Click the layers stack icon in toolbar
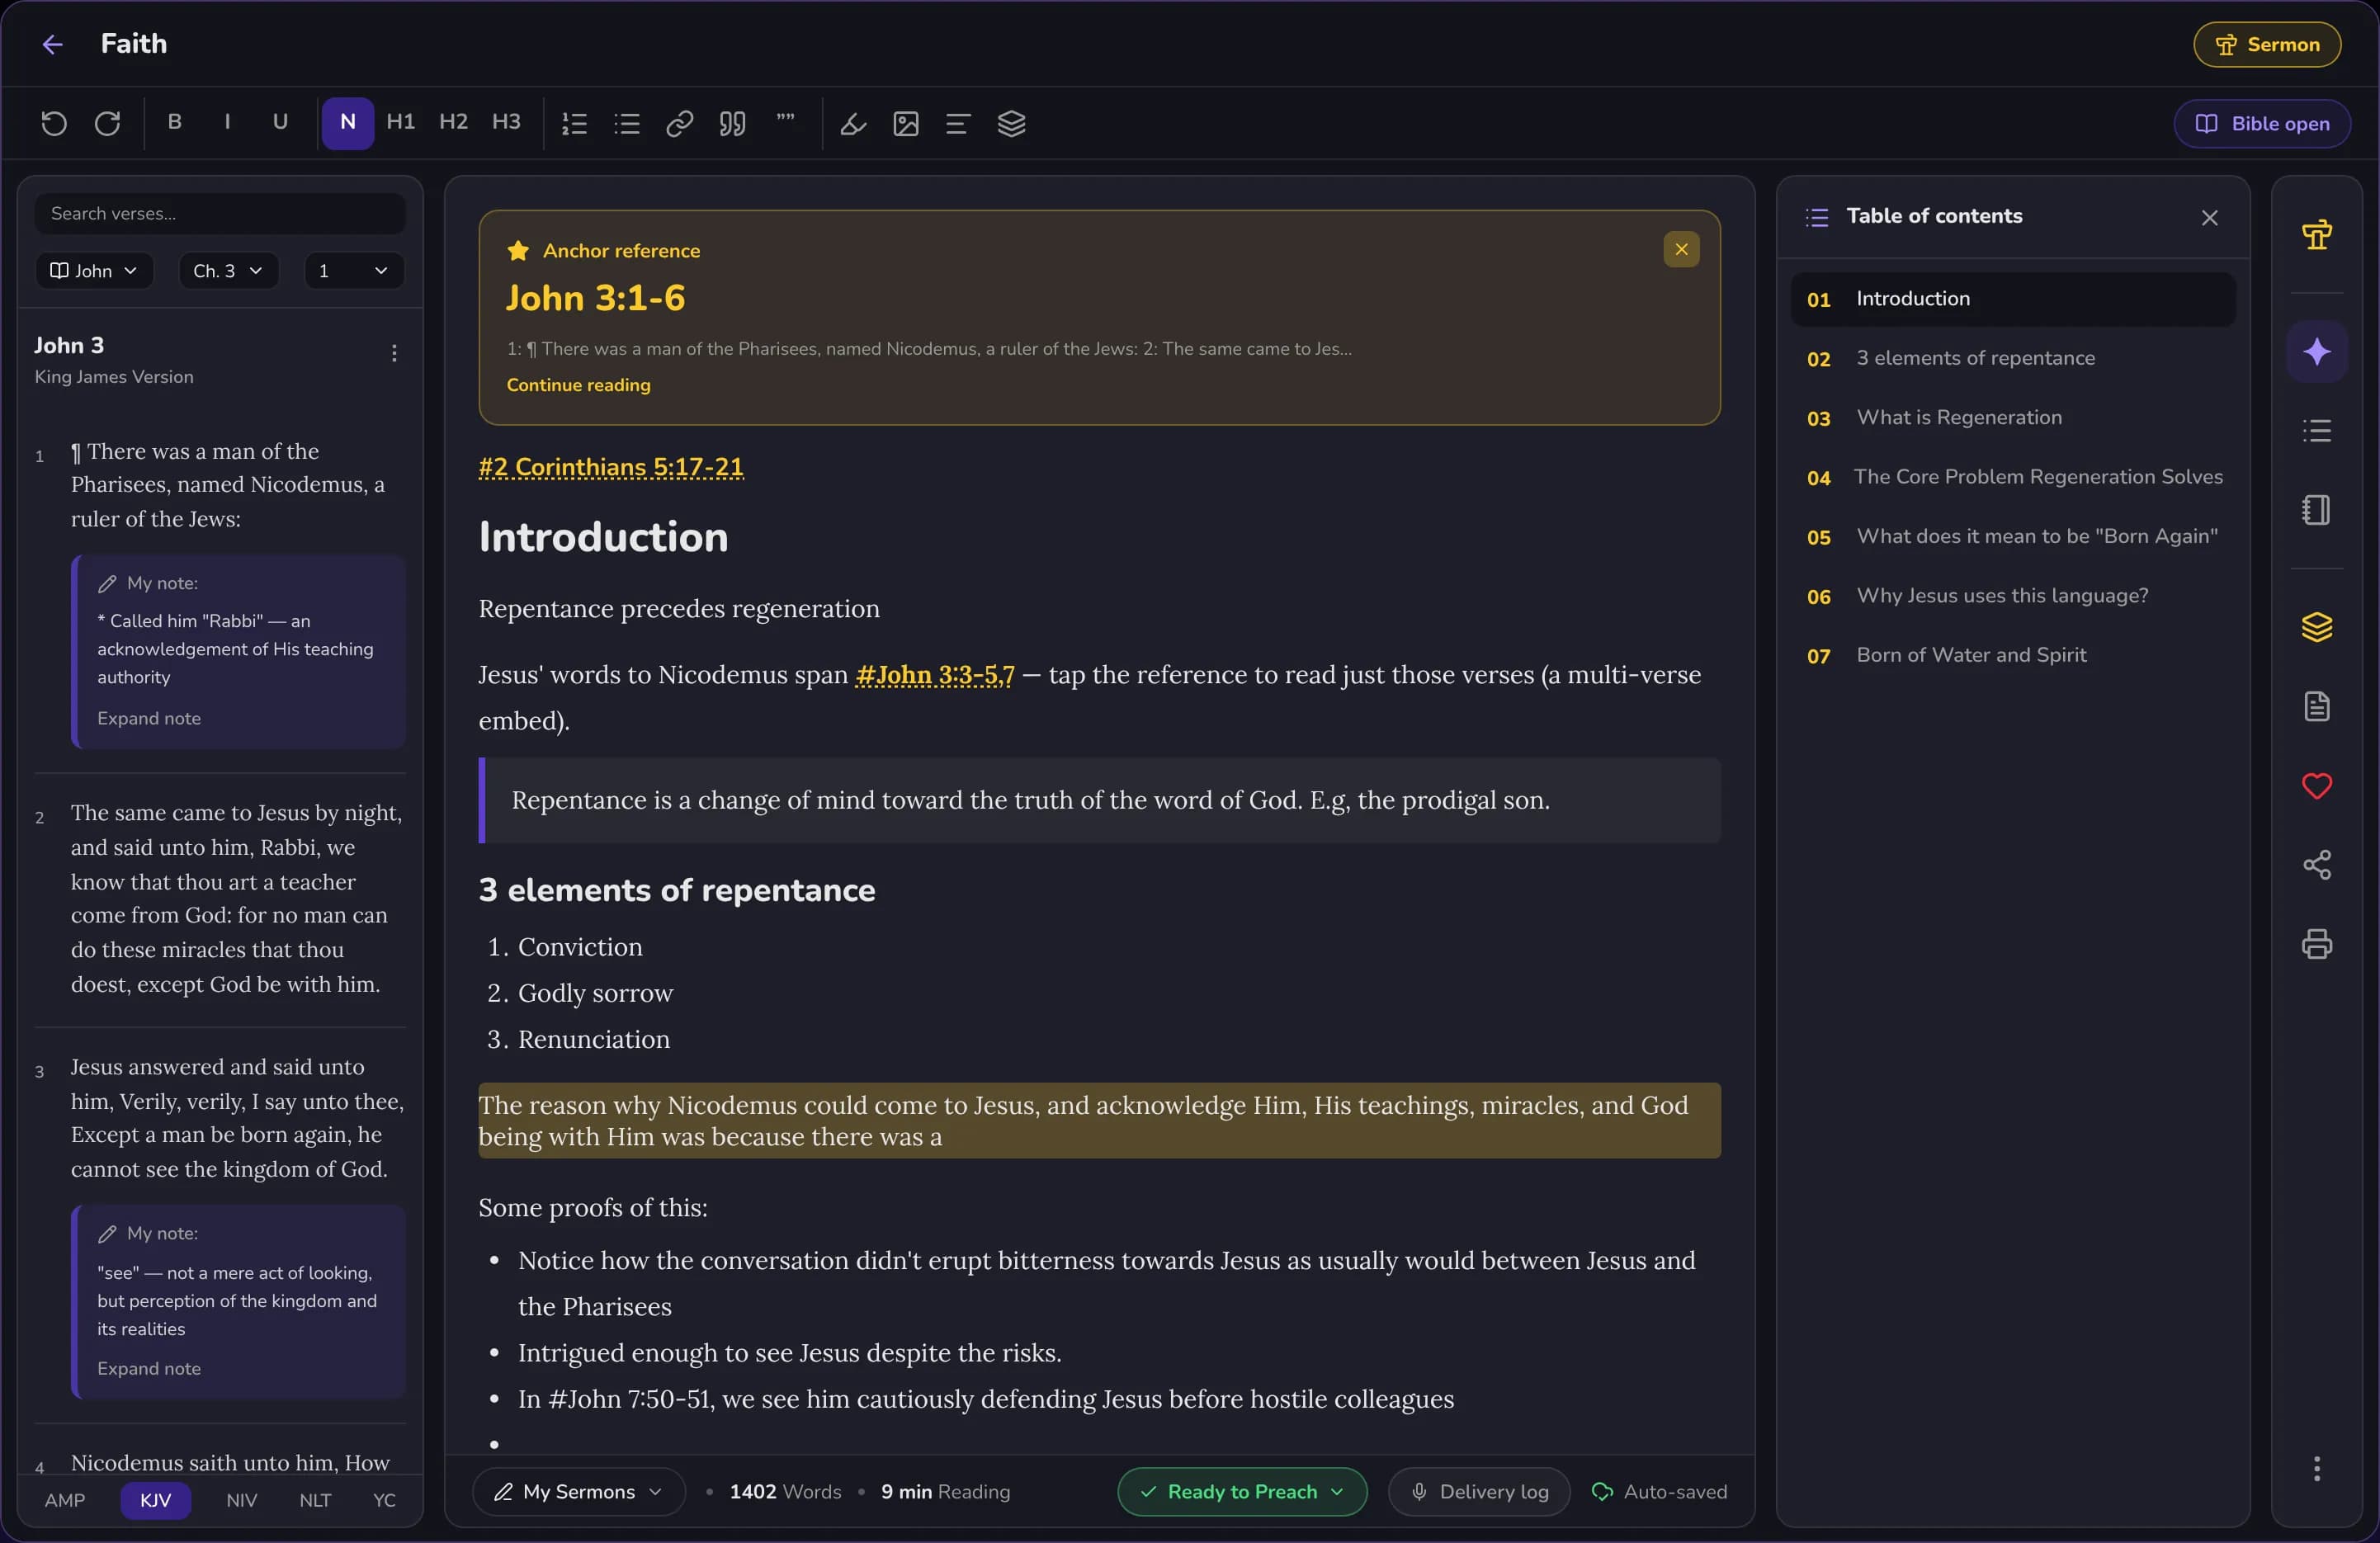This screenshot has height=1543, width=2380. [x=1011, y=123]
